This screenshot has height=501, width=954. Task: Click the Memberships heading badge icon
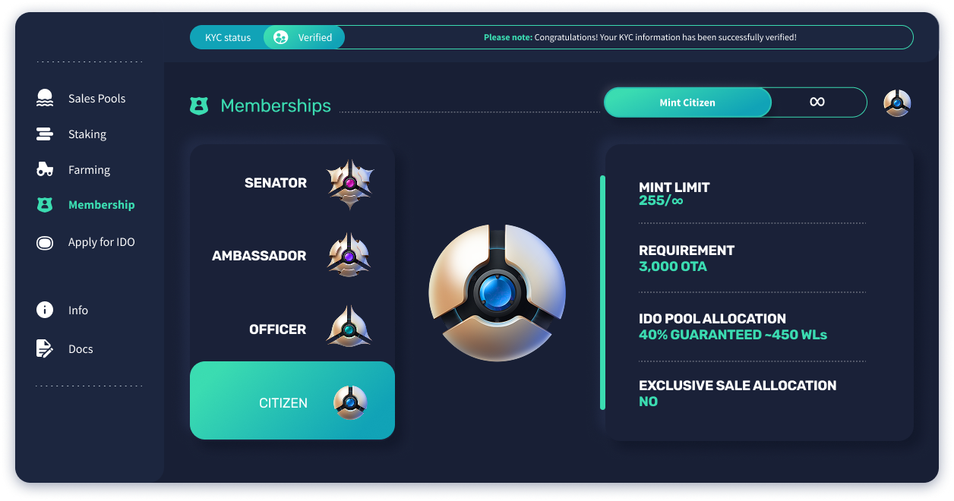[x=199, y=106]
